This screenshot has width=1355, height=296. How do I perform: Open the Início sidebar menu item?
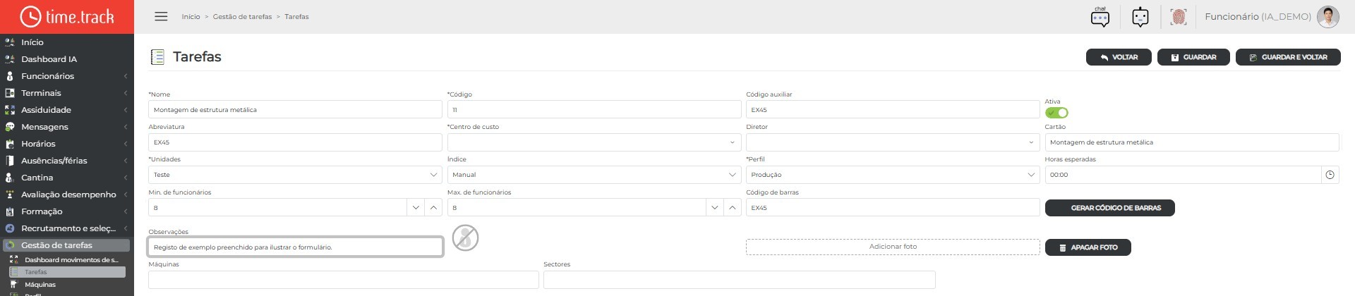click(66, 42)
